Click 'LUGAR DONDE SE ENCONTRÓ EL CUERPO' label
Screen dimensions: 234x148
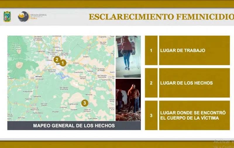[193, 115]
